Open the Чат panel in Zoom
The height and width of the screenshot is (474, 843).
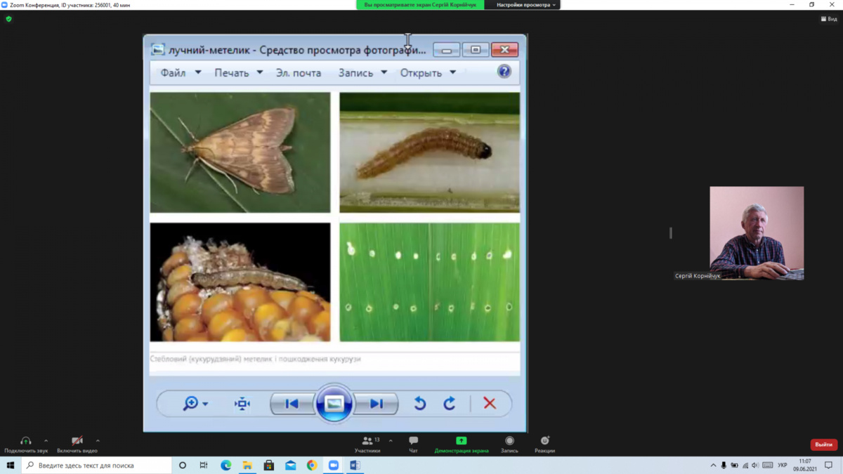tap(413, 445)
